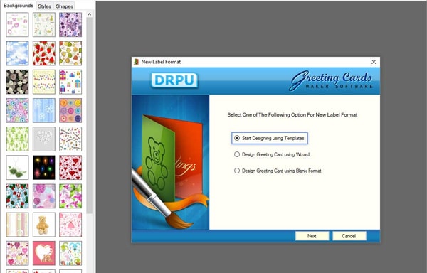Open the Styles tab
427x273 pixels.
point(44,6)
